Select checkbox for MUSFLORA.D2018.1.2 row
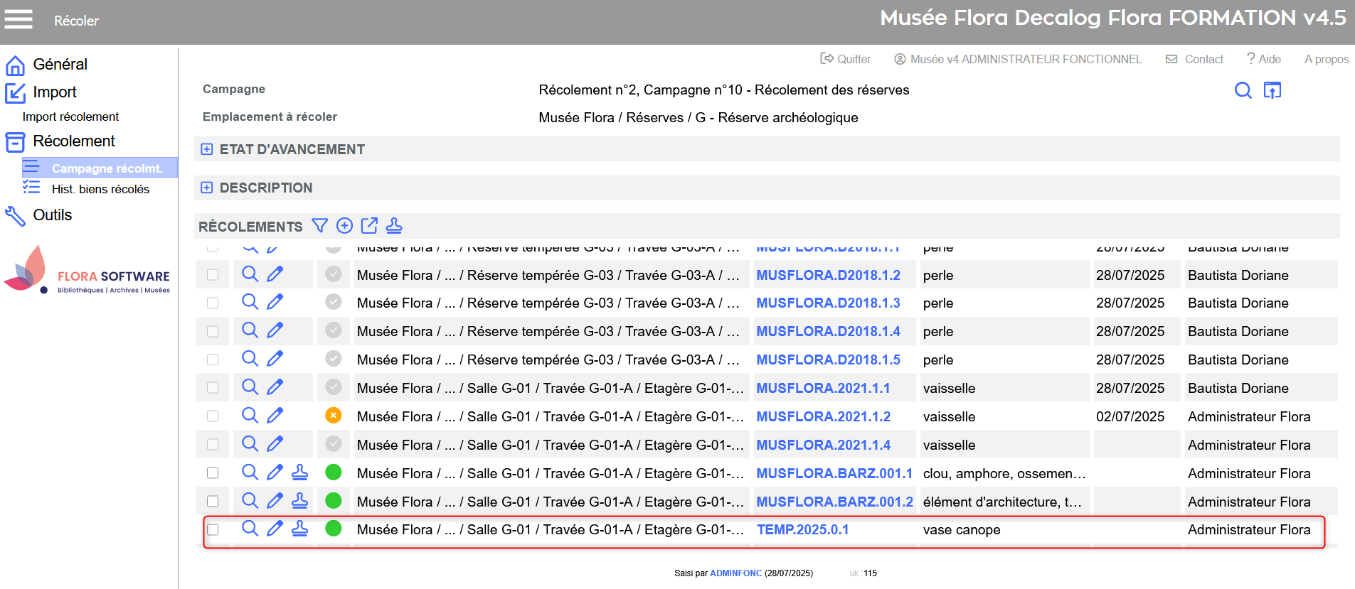Screen dimensions: 1355x589 tap(213, 275)
